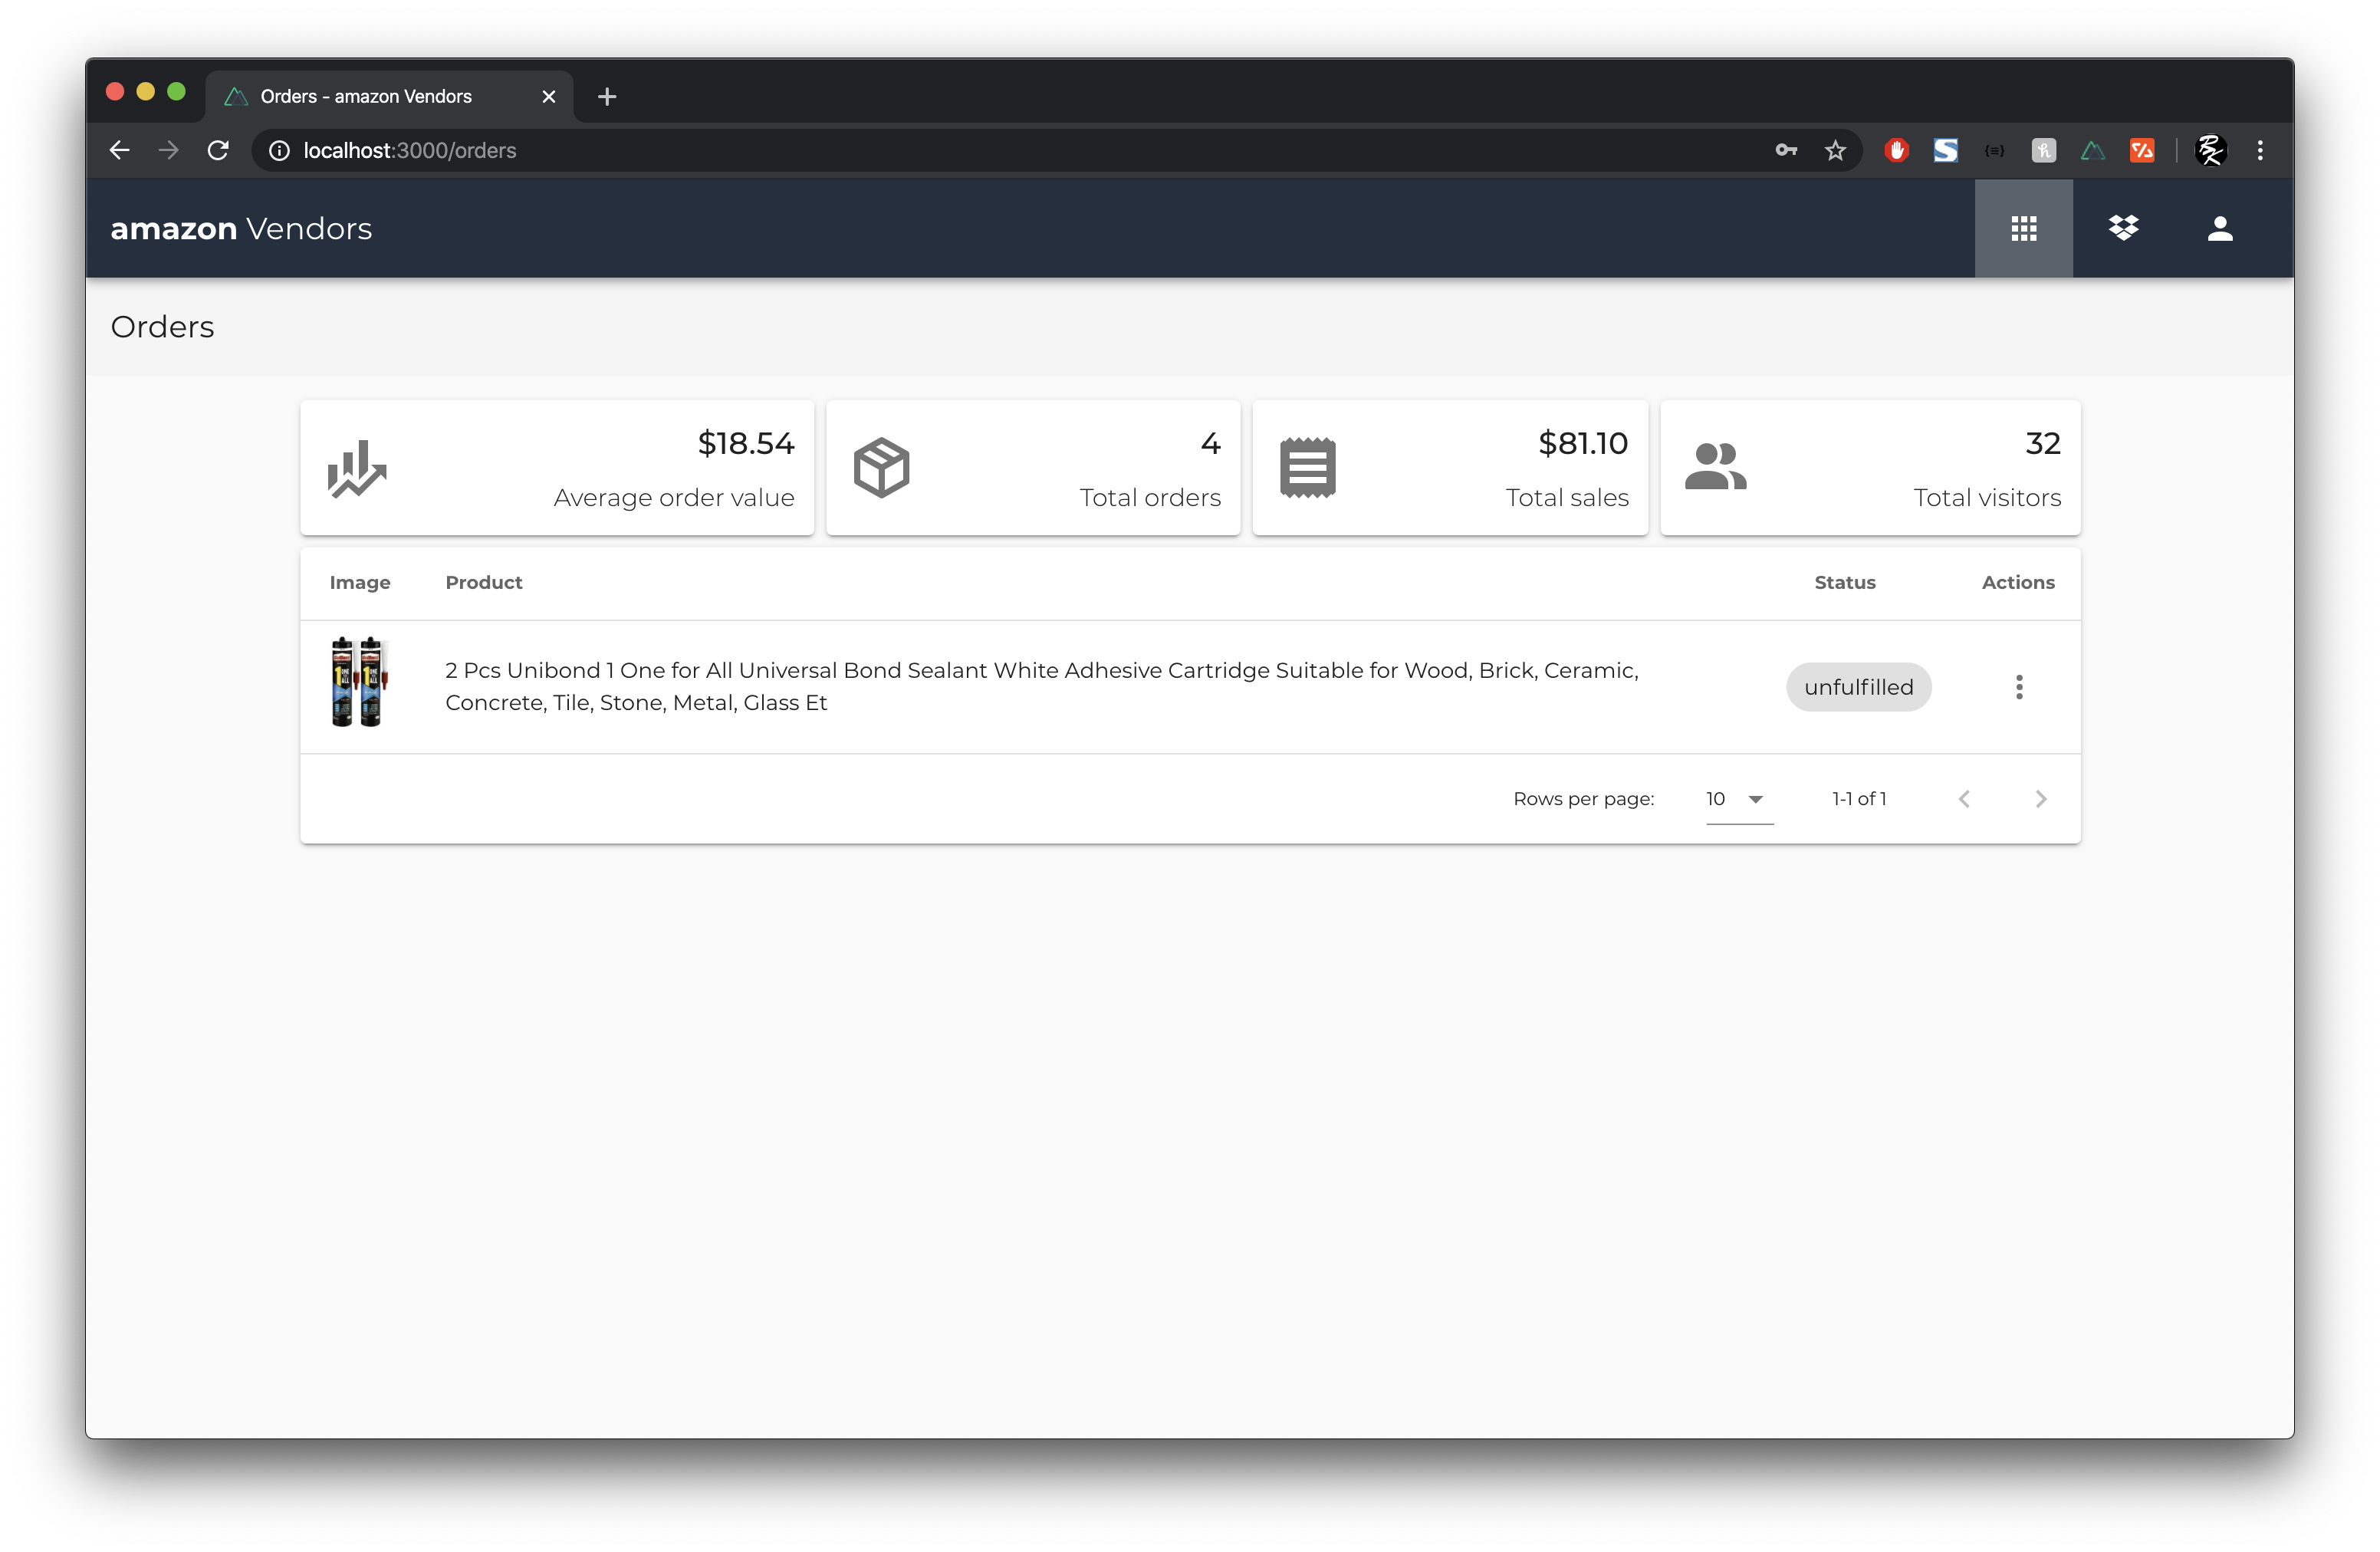2380x1552 pixels.
Task: Click the Dropbox-style boxes icon in header
Action: point(2123,229)
